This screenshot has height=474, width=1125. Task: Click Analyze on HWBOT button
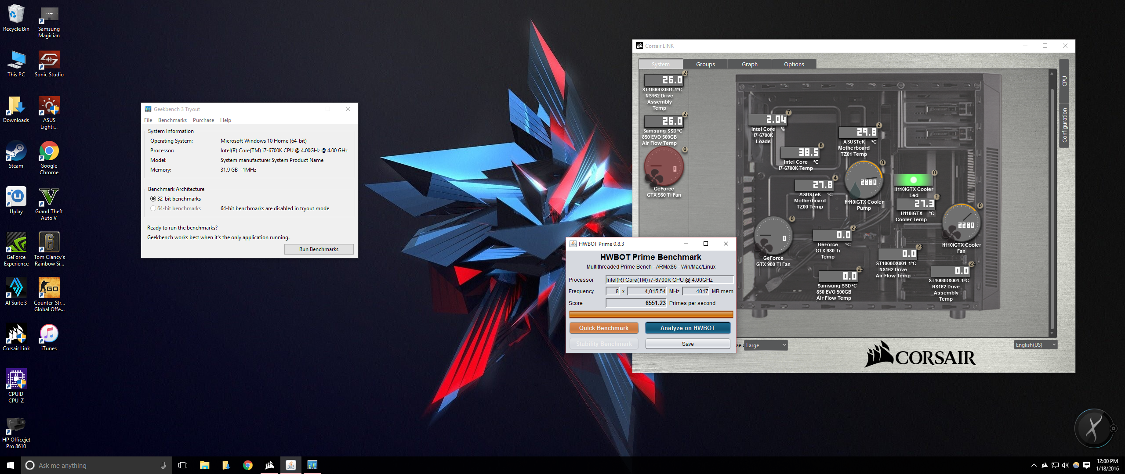[x=687, y=328]
